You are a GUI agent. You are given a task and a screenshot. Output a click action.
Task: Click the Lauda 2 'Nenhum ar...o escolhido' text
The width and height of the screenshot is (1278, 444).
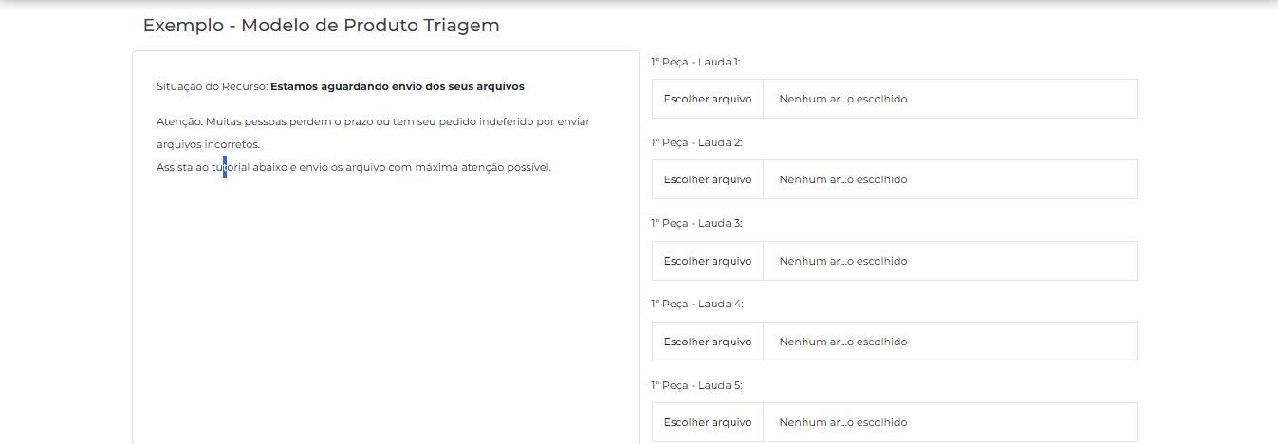tap(843, 179)
